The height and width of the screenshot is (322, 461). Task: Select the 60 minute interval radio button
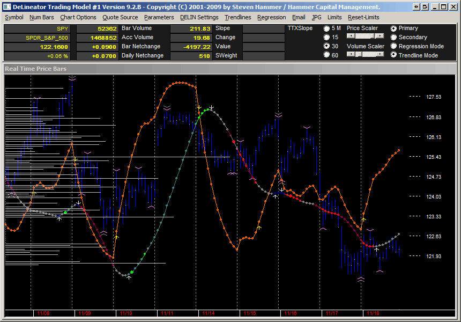click(326, 55)
